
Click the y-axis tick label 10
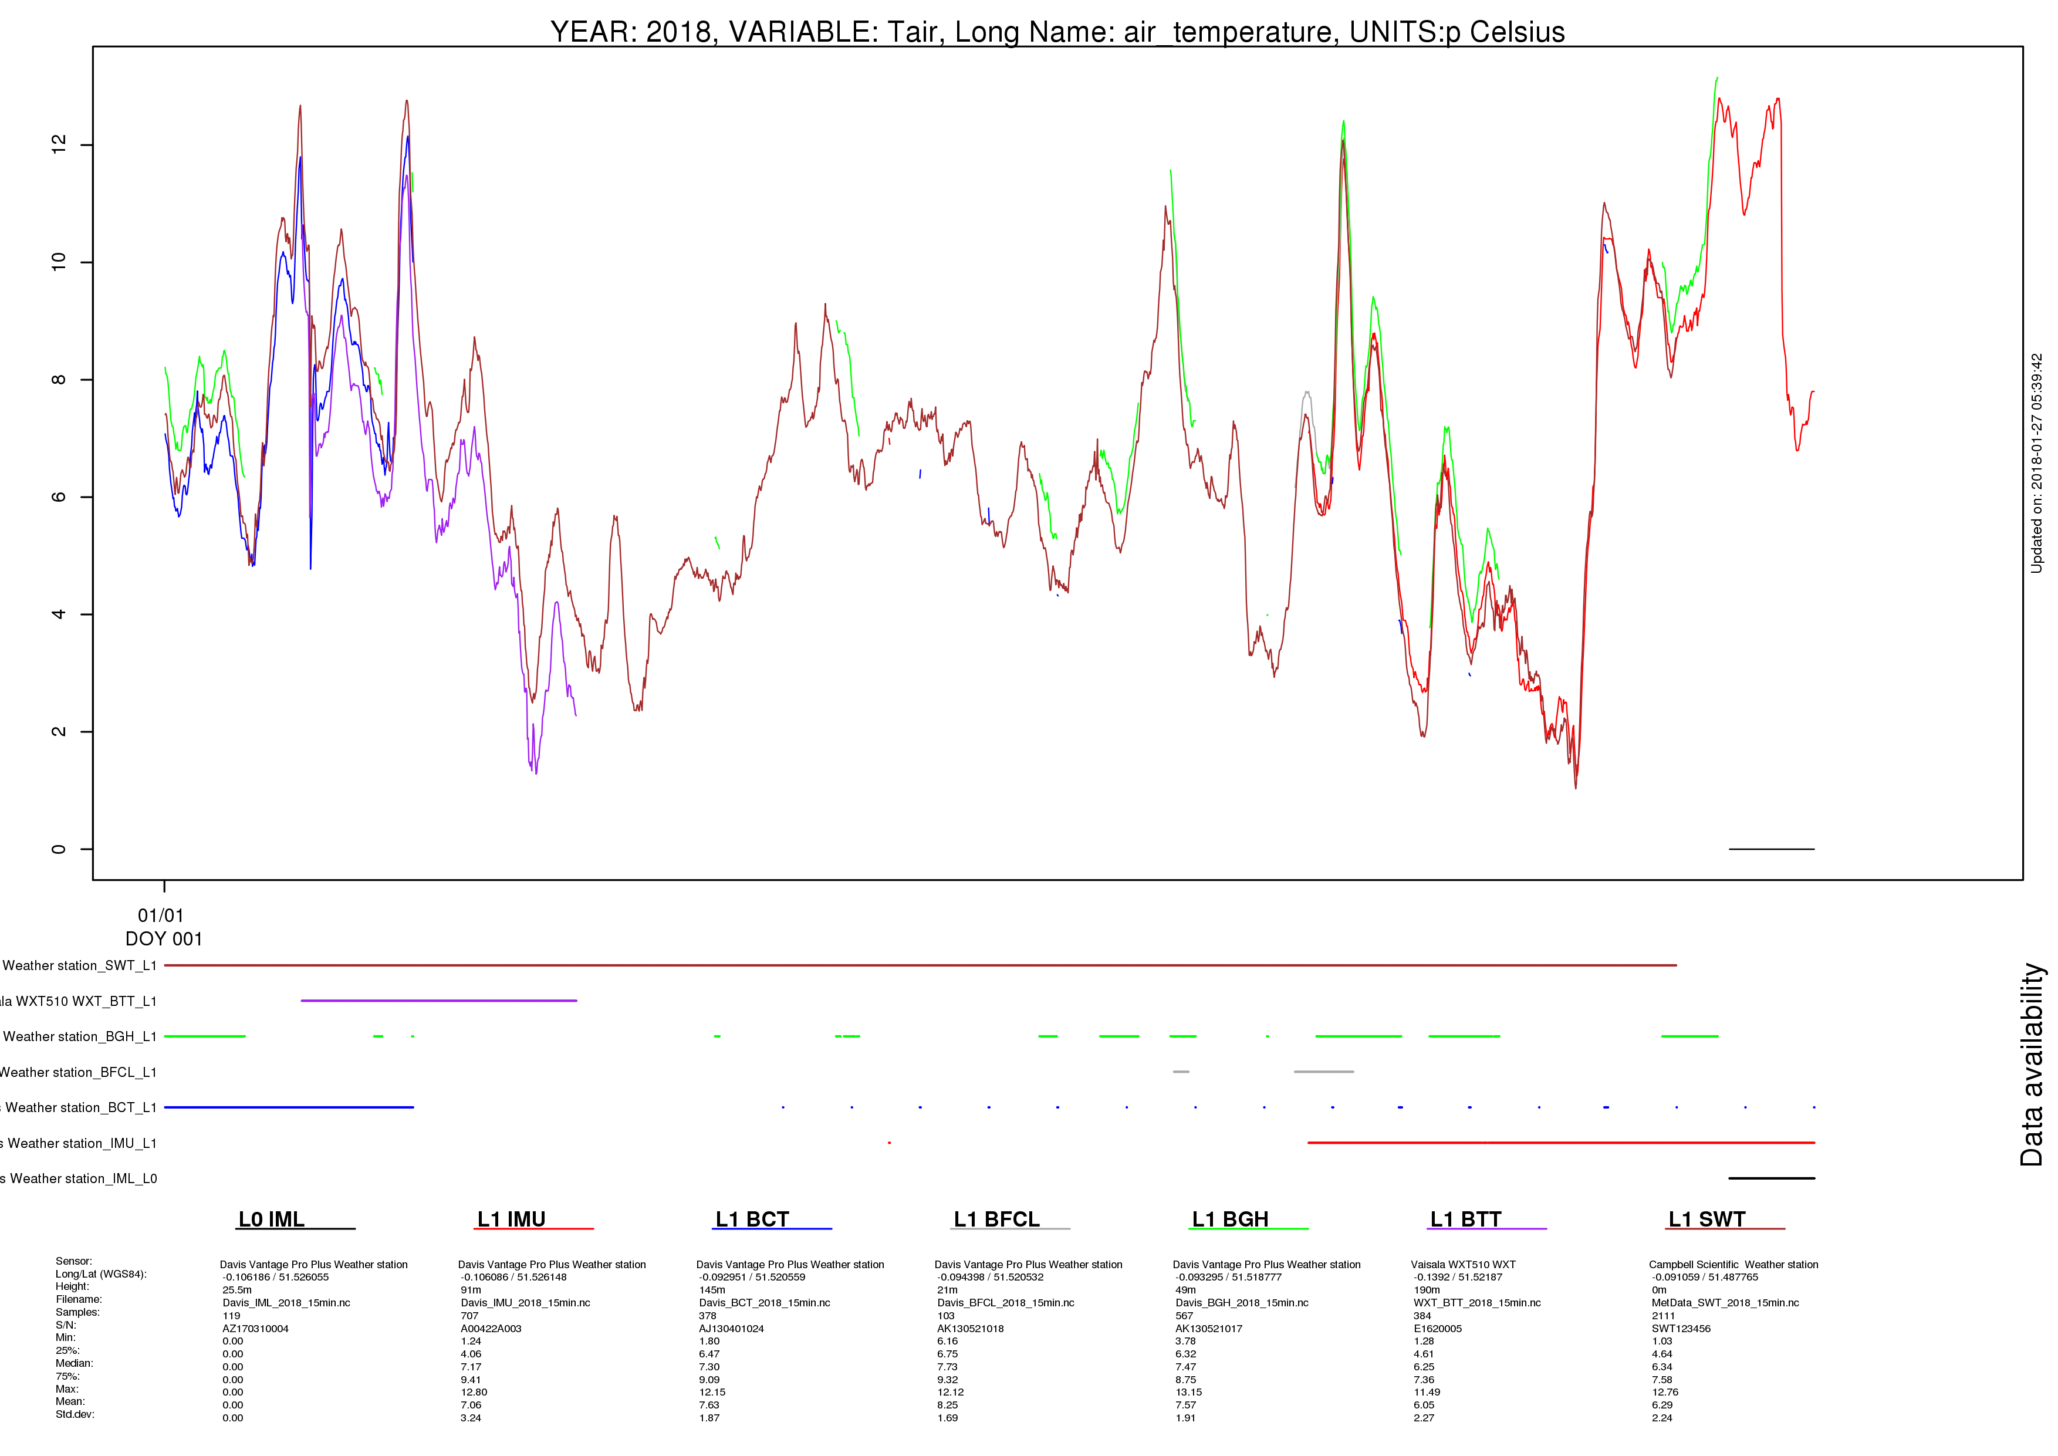(x=59, y=262)
